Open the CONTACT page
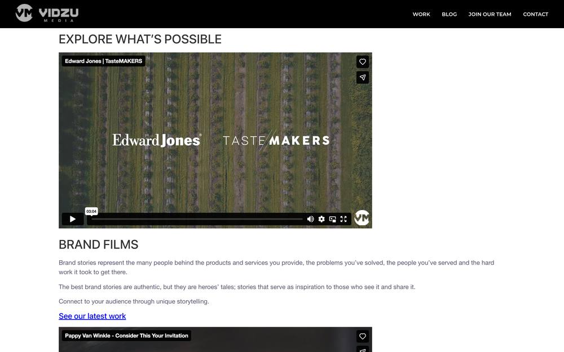 [536, 15]
